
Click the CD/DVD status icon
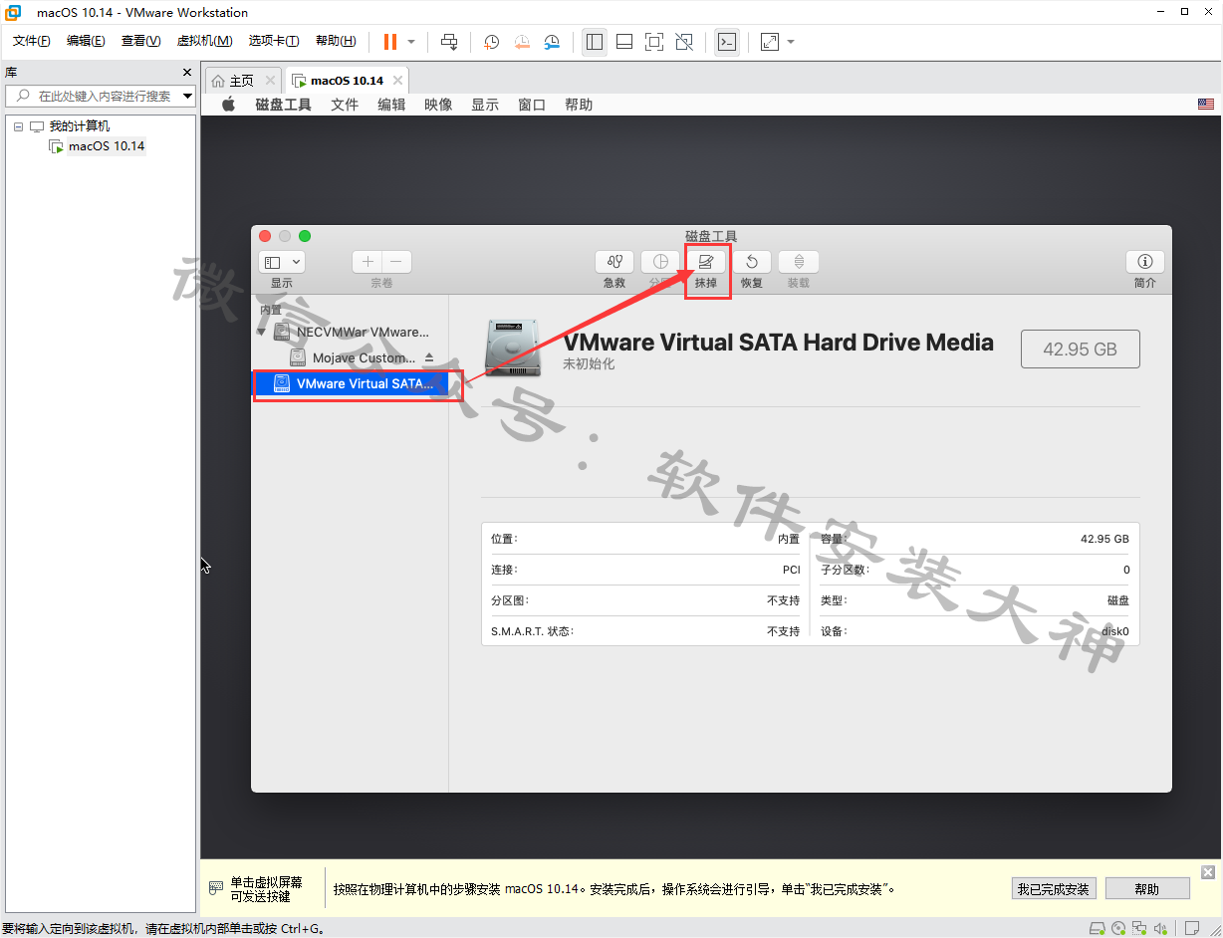tap(1118, 928)
